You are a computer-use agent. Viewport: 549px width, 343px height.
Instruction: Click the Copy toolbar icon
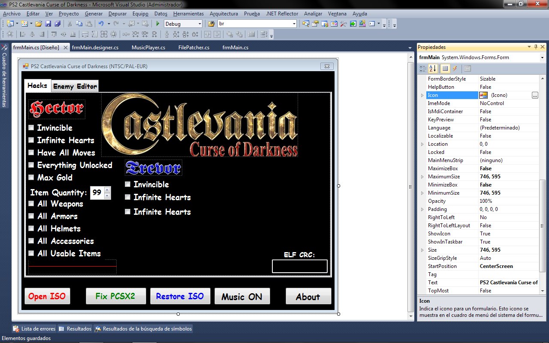click(78, 24)
